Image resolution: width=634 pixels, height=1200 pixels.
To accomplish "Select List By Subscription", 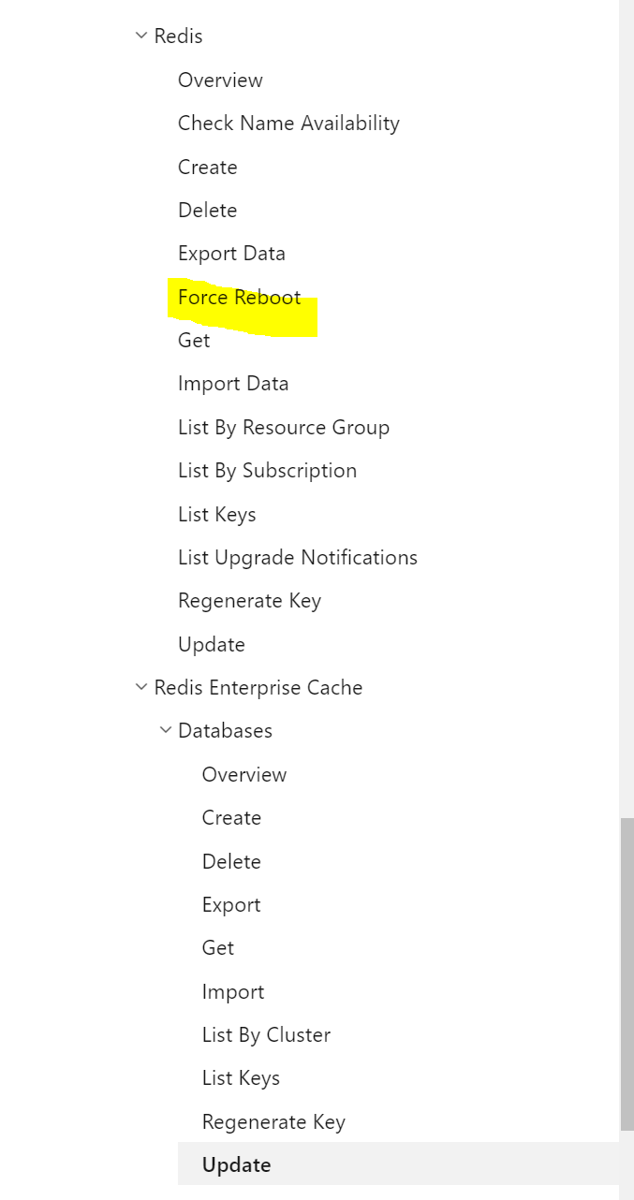I will 268,470.
